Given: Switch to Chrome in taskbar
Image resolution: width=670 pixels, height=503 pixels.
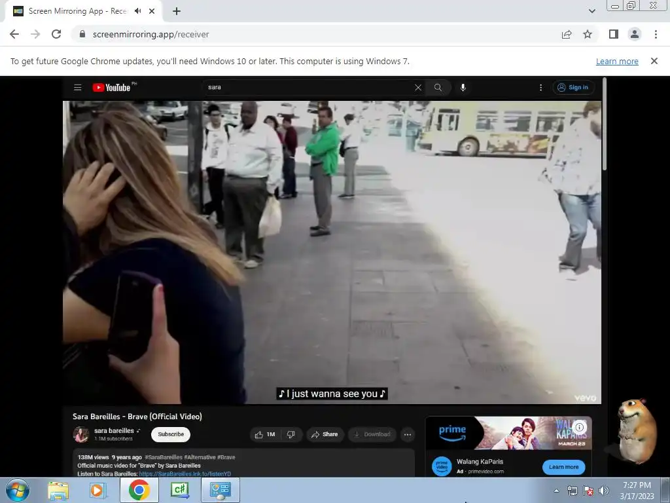Looking at the screenshot, I should pos(139,490).
